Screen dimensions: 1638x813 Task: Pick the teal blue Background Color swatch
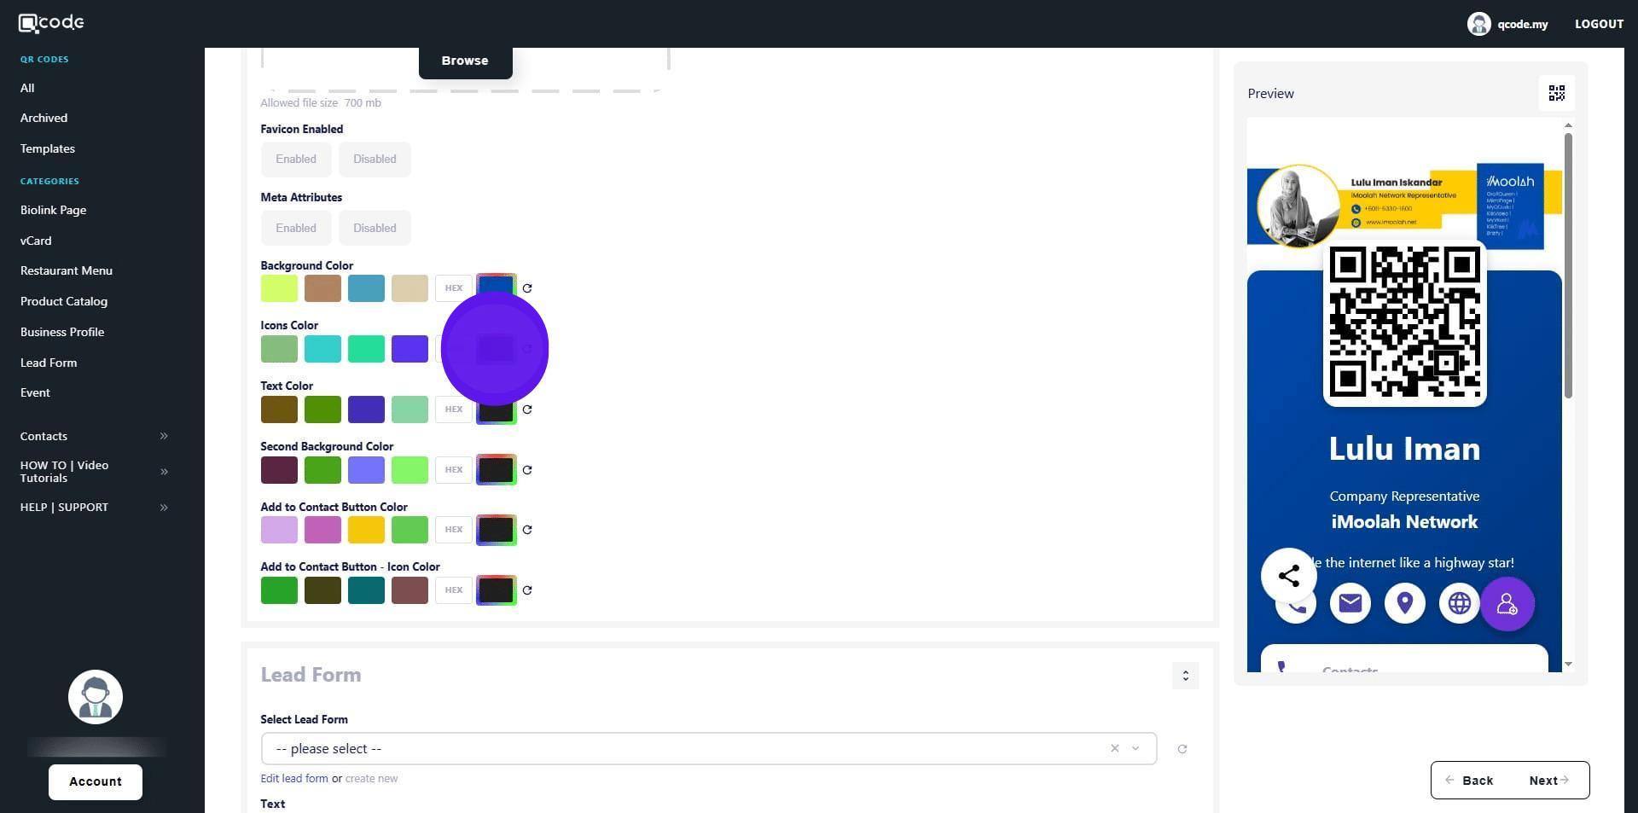(x=366, y=288)
